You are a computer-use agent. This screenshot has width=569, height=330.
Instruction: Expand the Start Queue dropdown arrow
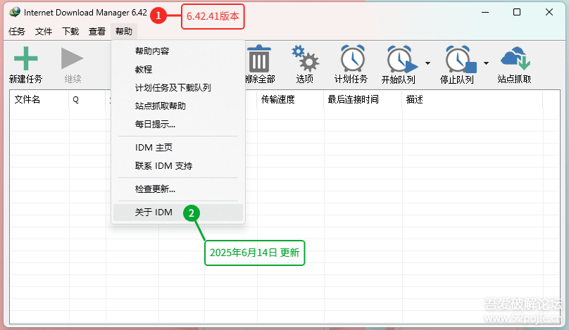(428, 63)
